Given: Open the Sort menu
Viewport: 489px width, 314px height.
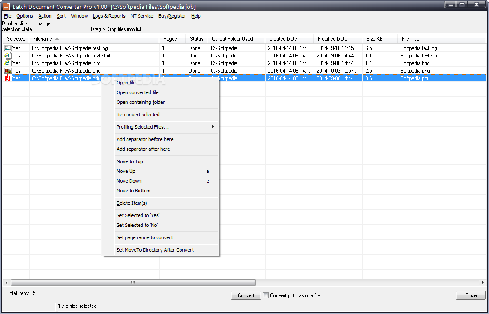Looking at the screenshot, I should [x=61, y=16].
